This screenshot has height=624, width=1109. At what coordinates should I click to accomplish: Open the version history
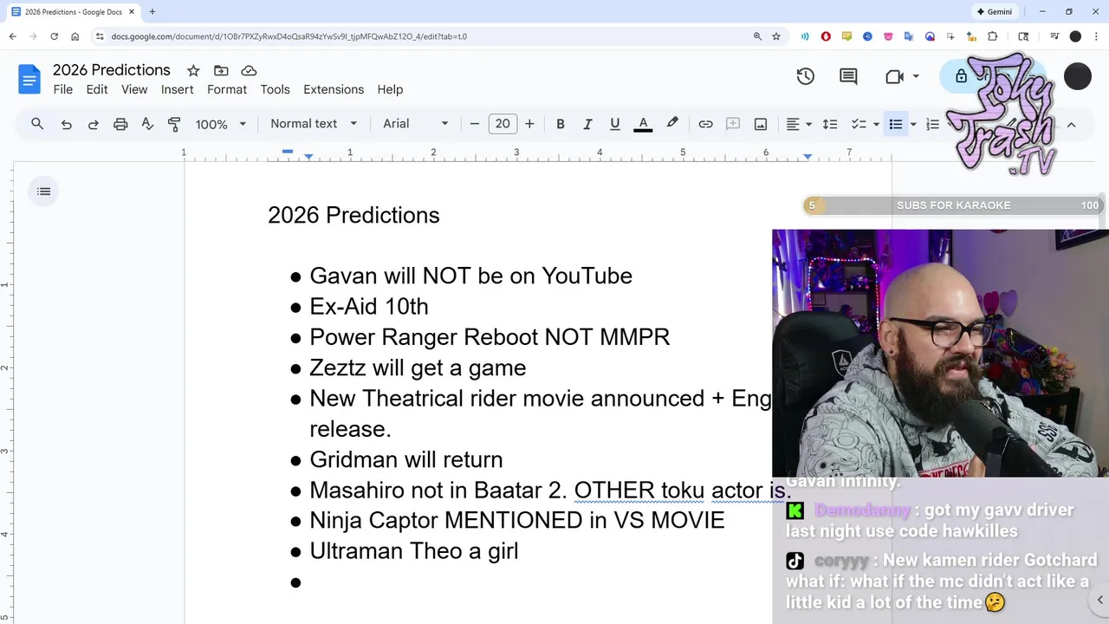806,76
